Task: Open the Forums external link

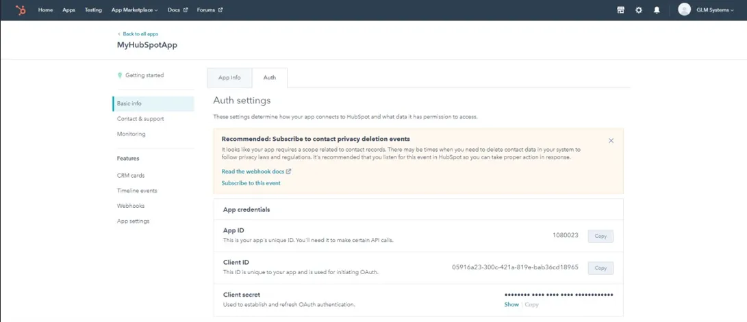Action: click(210, 10)
